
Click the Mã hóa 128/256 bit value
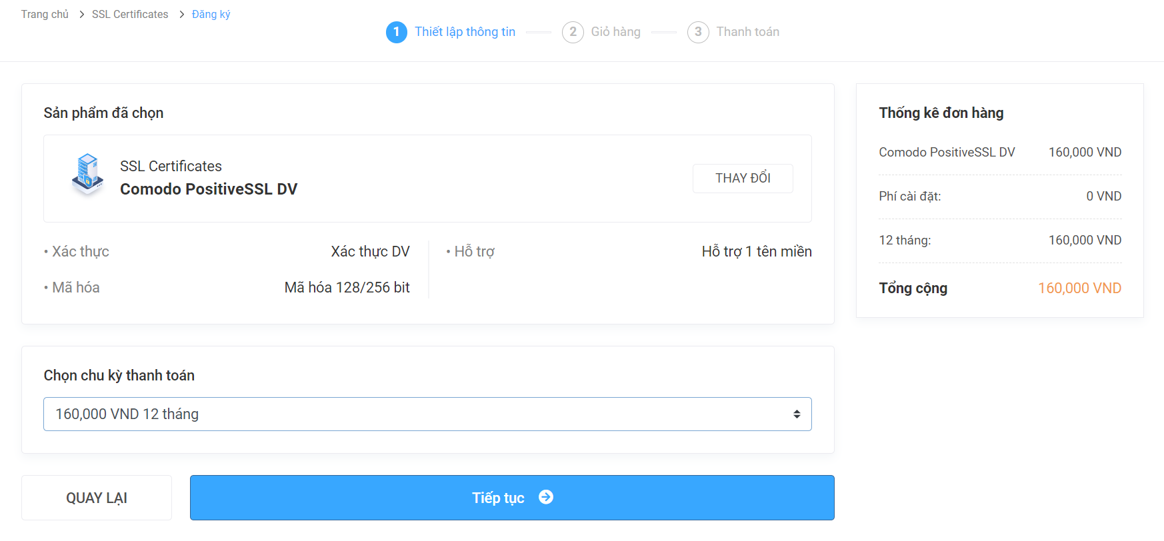[347, 288]
